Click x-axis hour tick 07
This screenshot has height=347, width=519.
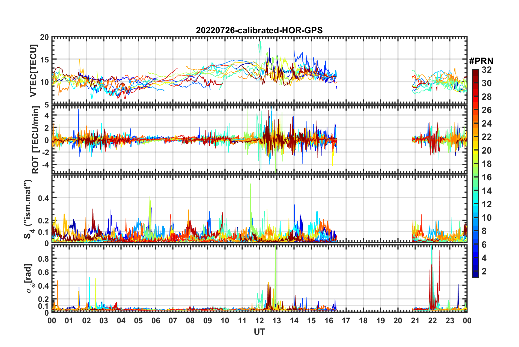tap(173, 321)
